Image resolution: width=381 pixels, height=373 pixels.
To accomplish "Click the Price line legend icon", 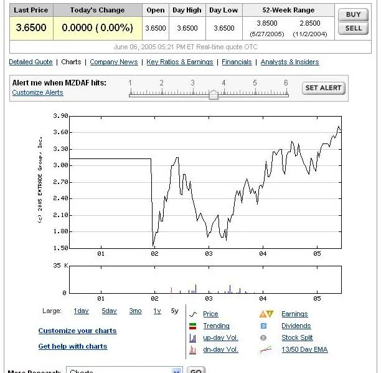I will point(192,314).
